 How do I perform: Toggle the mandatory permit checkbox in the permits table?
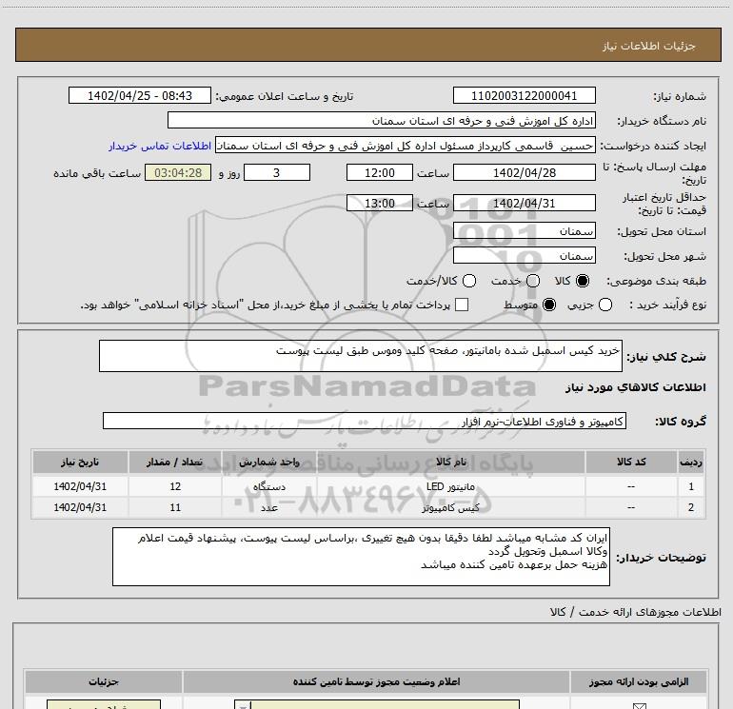click(639, 706)
